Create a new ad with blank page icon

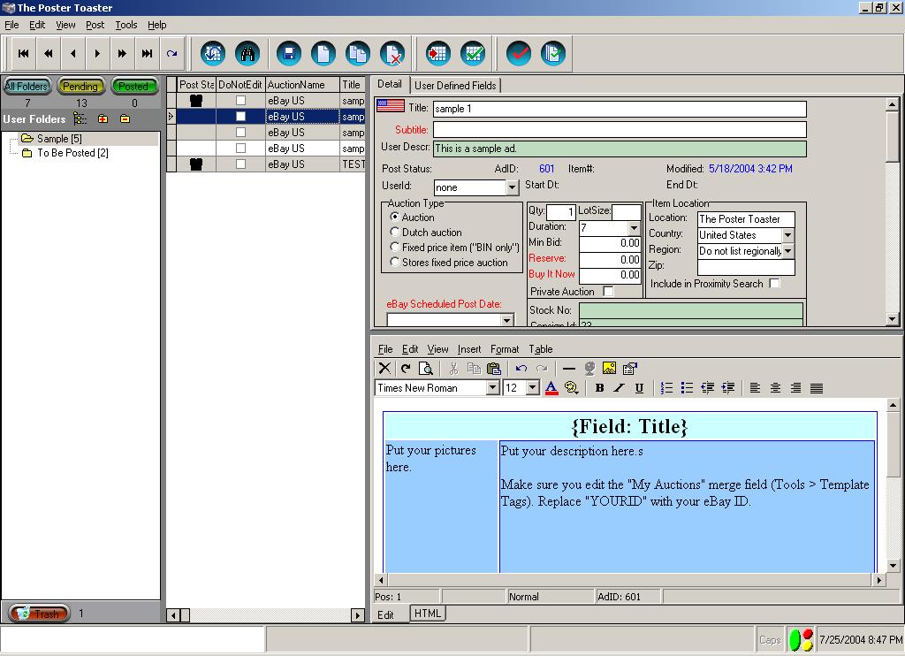click(x=323, y=54)
